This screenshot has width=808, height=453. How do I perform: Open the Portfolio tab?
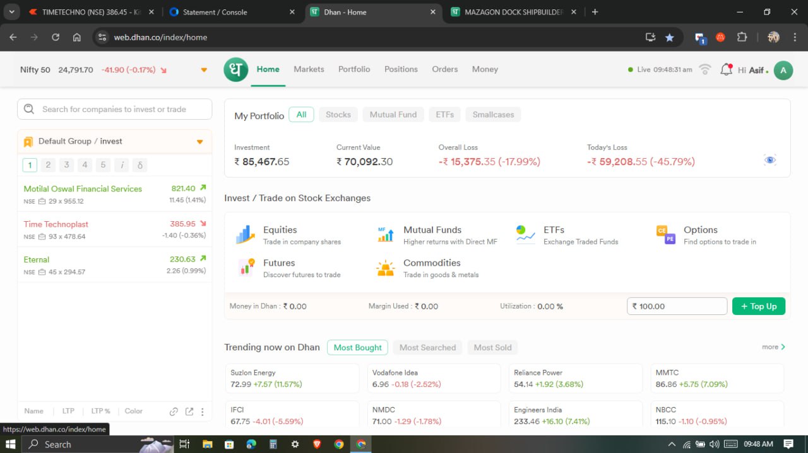pyautogui.click(x=354, y=69)
